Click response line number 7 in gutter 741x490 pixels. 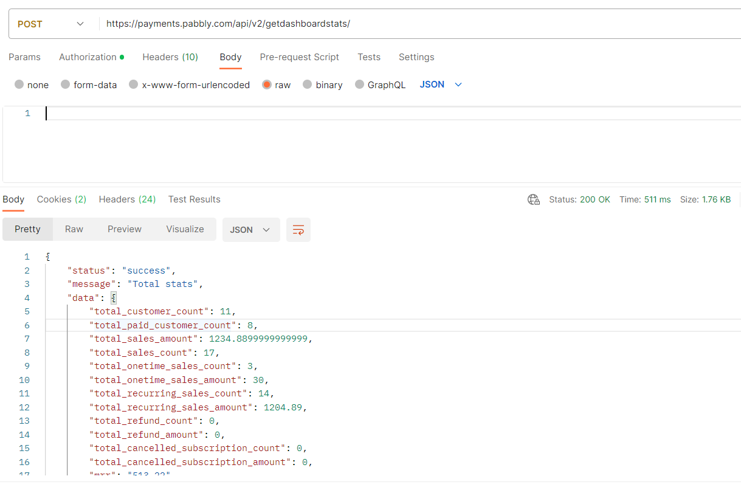pyautogui.click(x=27, y=339)
